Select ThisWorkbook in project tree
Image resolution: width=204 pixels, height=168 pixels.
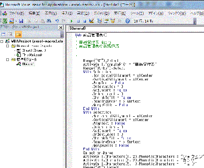point(32,55)
